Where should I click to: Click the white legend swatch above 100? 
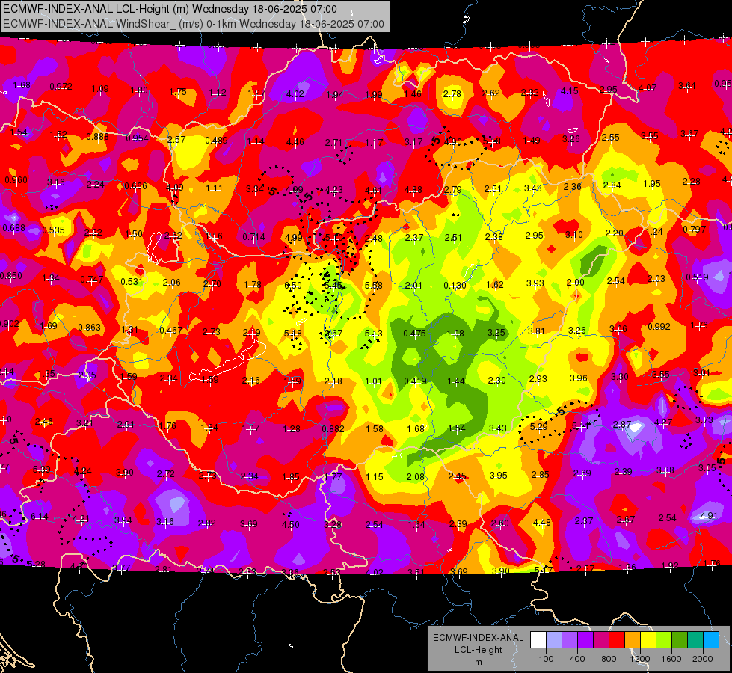(538, 640)
